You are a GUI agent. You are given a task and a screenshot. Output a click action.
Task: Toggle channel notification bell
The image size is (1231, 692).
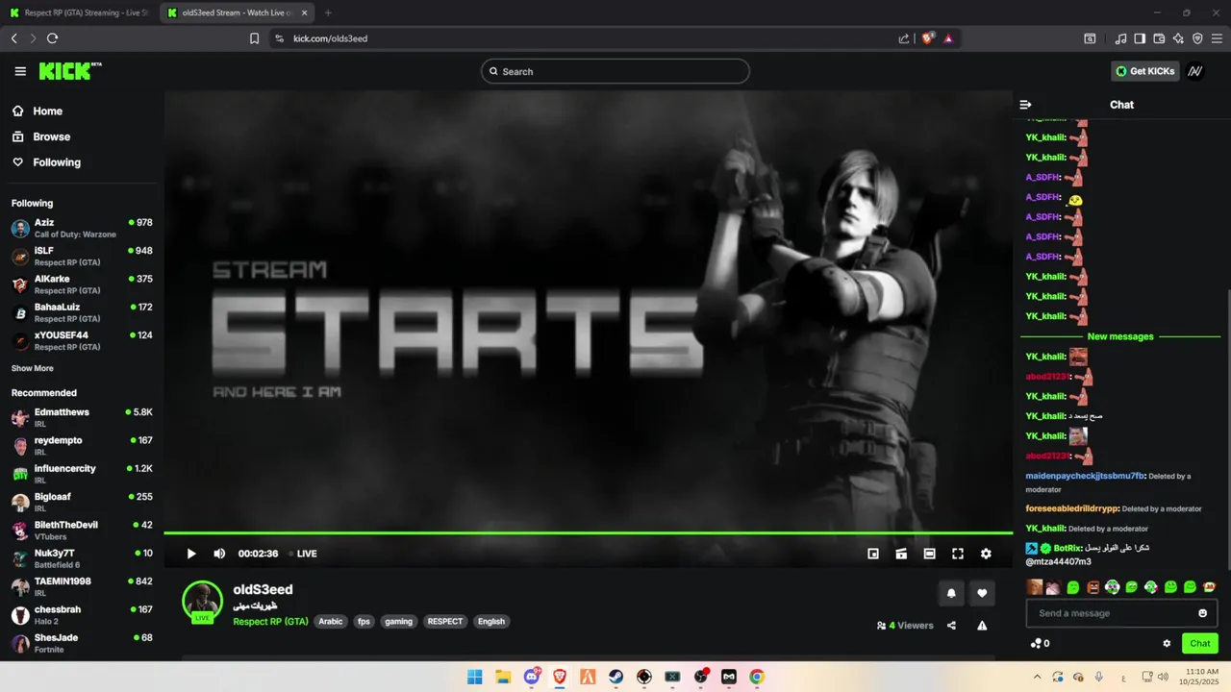pos(951,593)
